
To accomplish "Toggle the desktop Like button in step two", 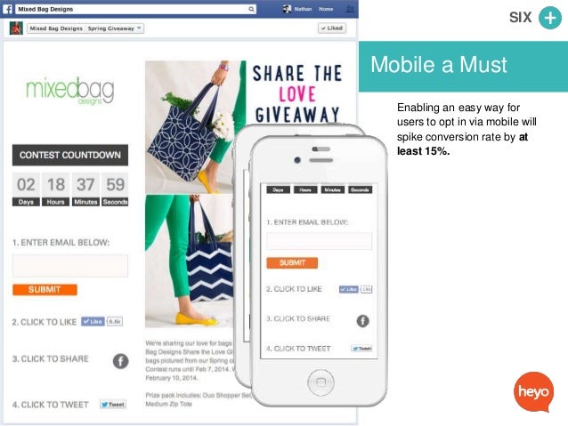I will click(x=93, y=321).
